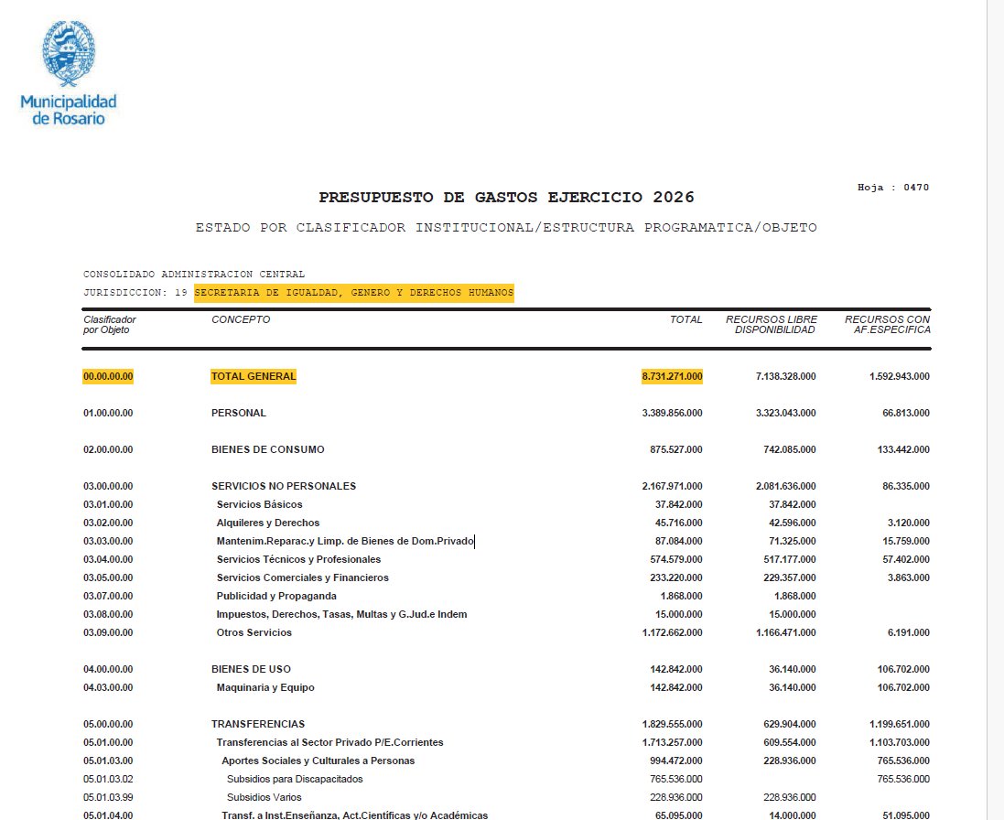Click 'Servicios Comerciales y Financieros' label
The height and width of the screenshot is (820, 1004).
(302, 577)
